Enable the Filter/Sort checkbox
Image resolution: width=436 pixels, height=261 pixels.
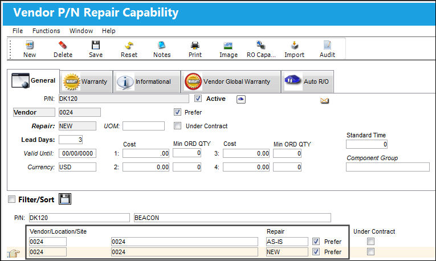pos(11,199)
